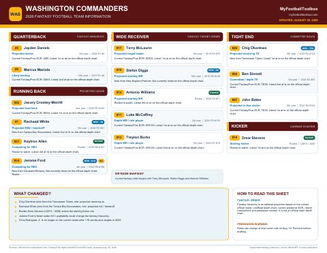Click the TIGHT END section header

[272, 37]
